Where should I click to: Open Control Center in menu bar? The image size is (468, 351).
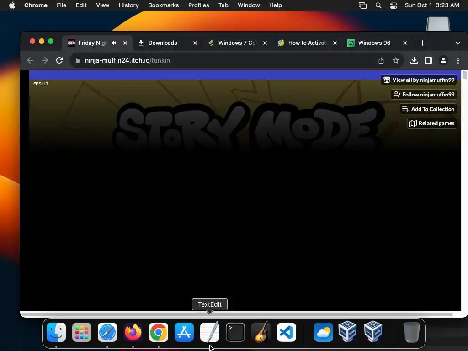(394, 5)
